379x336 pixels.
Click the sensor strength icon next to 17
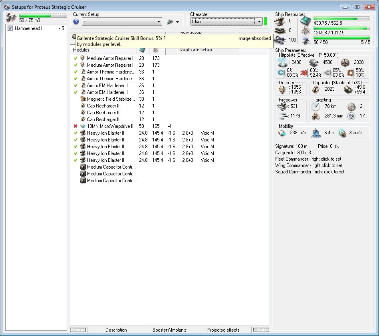click(x=351, y=116)
